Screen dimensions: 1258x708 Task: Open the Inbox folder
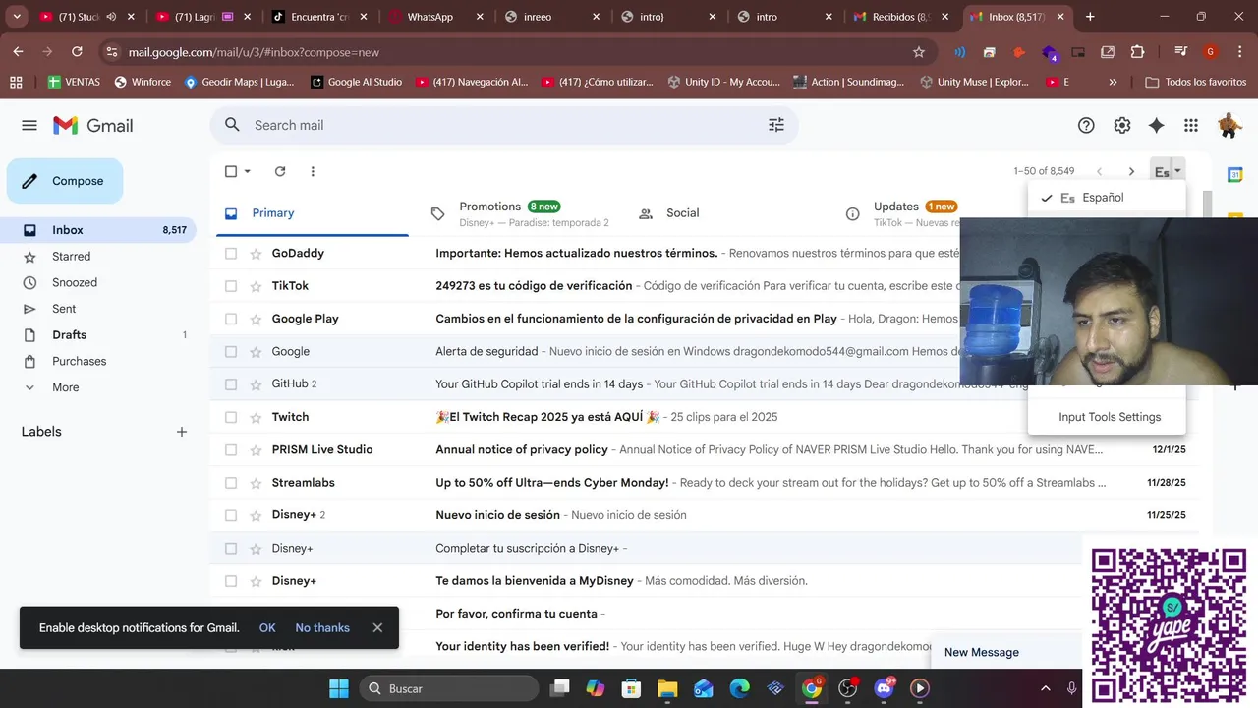coord(98,230)
